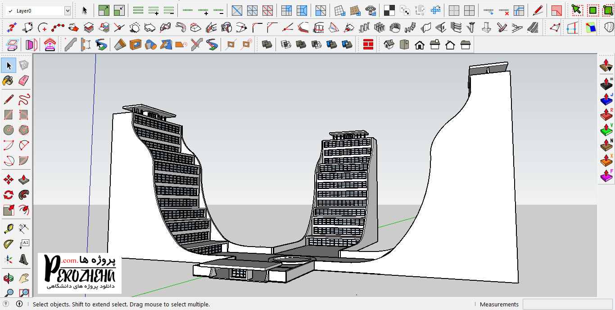Viewport: 615px width, 310px height.
Task: Click the Measurements input box
Action: pos(567,304)
